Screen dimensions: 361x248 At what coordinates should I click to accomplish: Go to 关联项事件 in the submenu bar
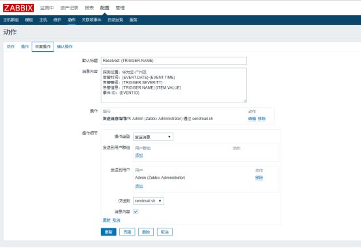coord(91,20)
